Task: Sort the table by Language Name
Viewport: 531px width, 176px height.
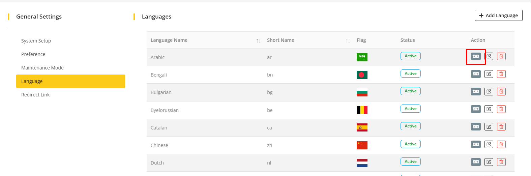Action: (x=258, y=41)
